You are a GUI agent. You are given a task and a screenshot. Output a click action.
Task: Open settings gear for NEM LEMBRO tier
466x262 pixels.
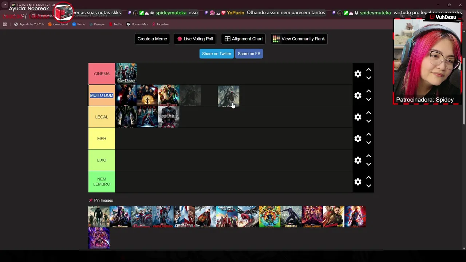(x=358, y=182)
